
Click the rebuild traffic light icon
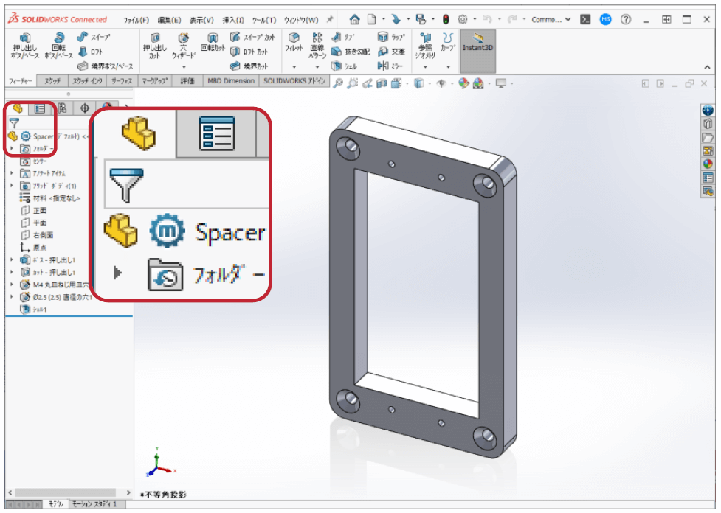[446, 19]
